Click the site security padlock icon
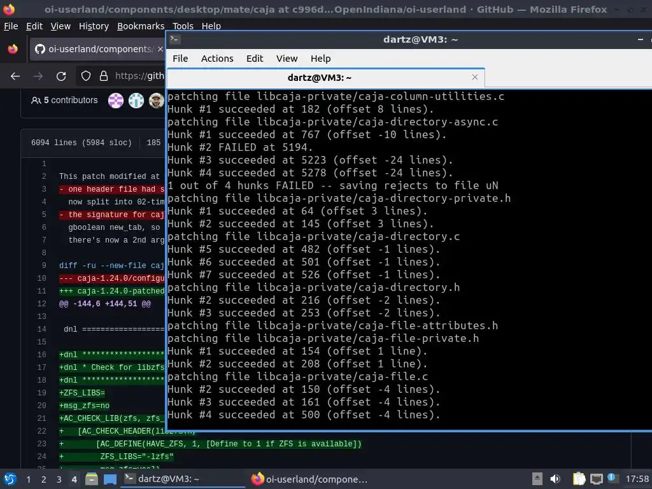The image size is (652, 489). (104, 76)
